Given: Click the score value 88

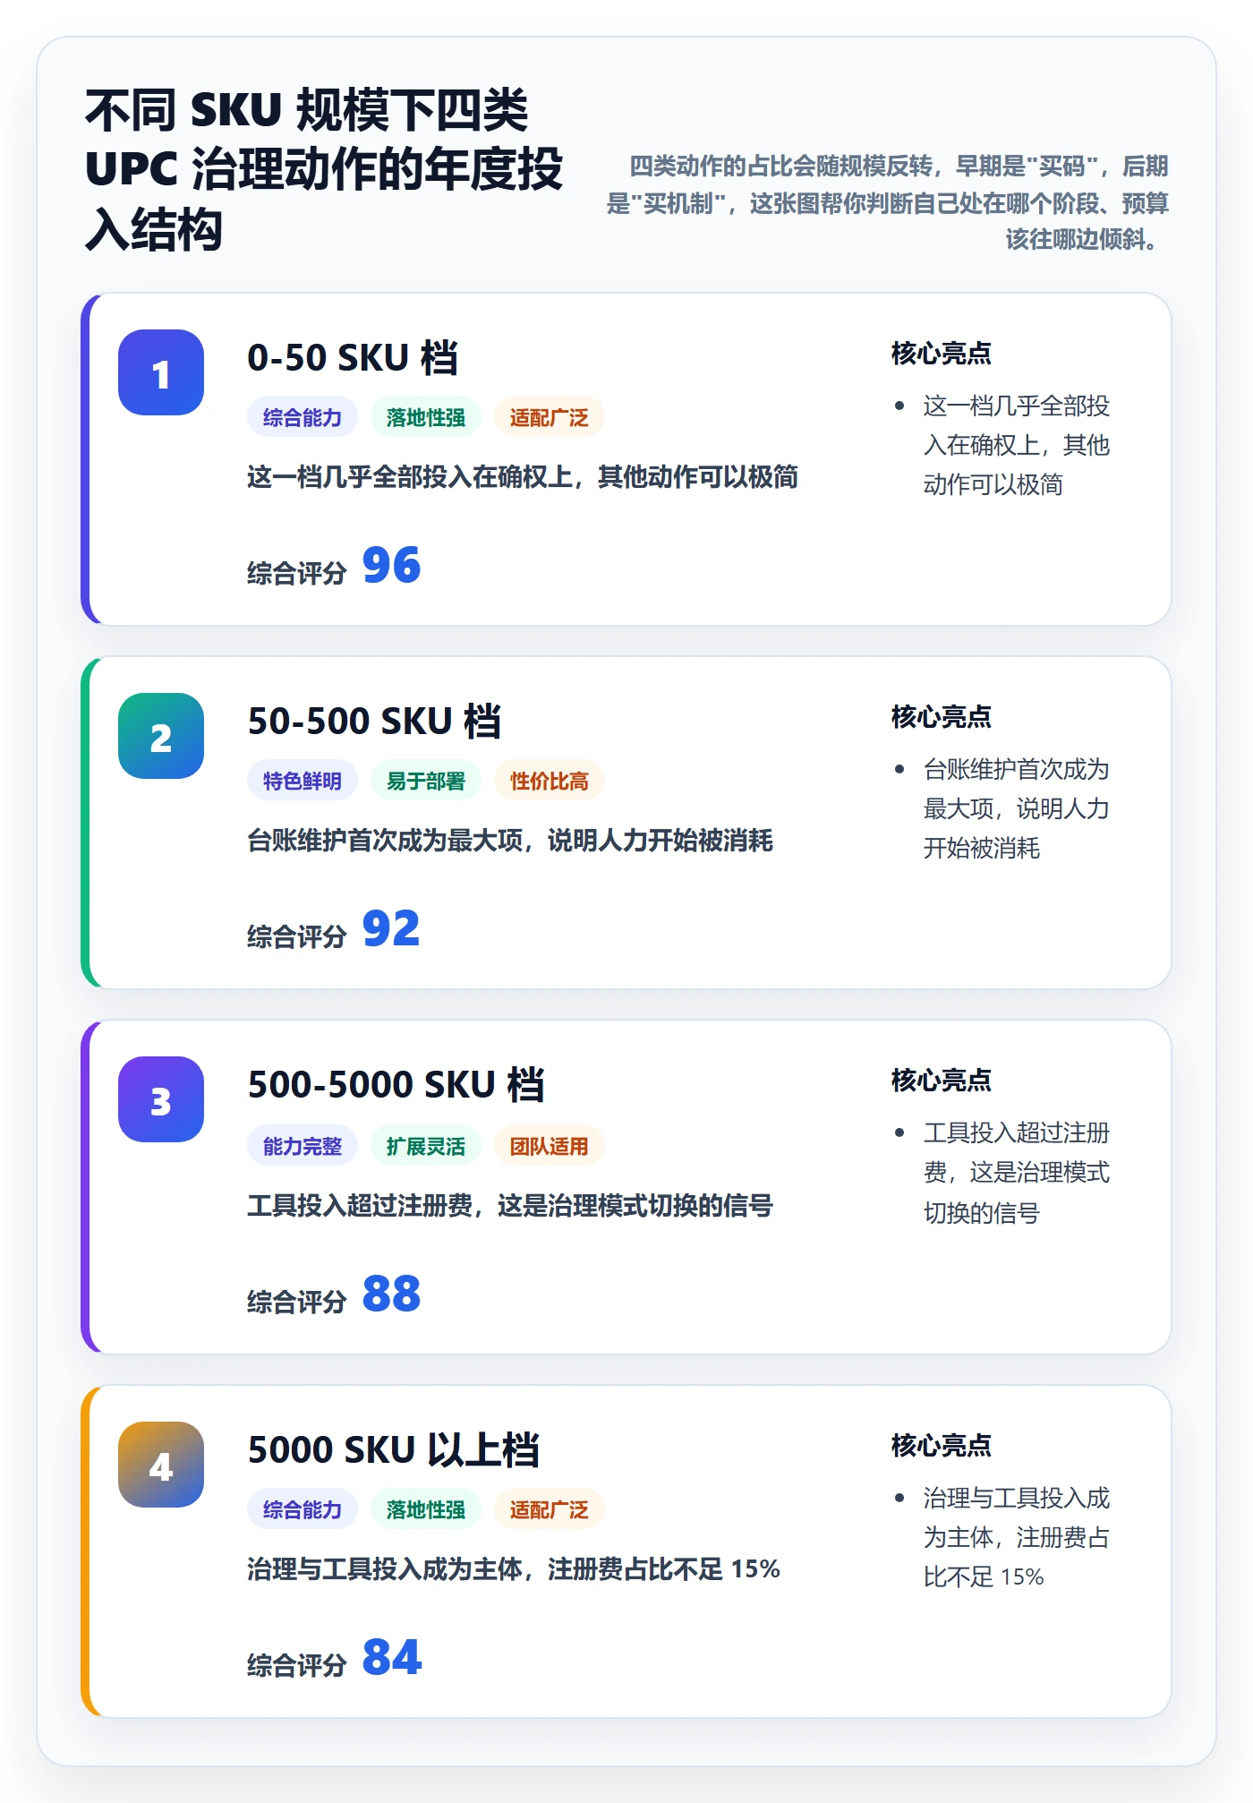Looking at the screenshot, I should point(391,1295).
